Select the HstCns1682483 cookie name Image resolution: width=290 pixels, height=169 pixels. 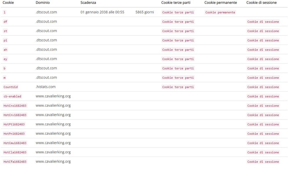[15, 106]
